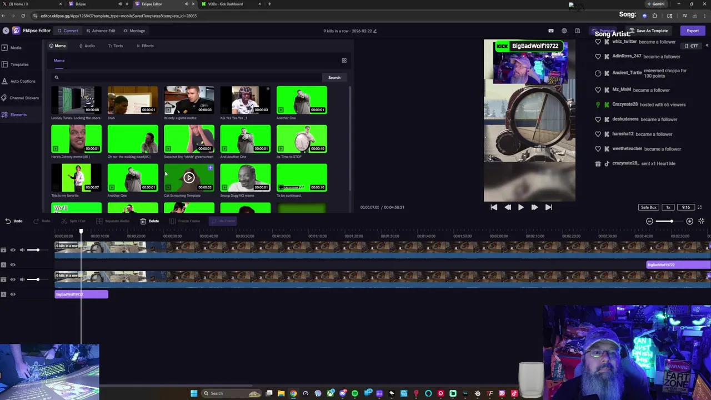Add Cat Screaming Template with plus icon

[210, 168]
